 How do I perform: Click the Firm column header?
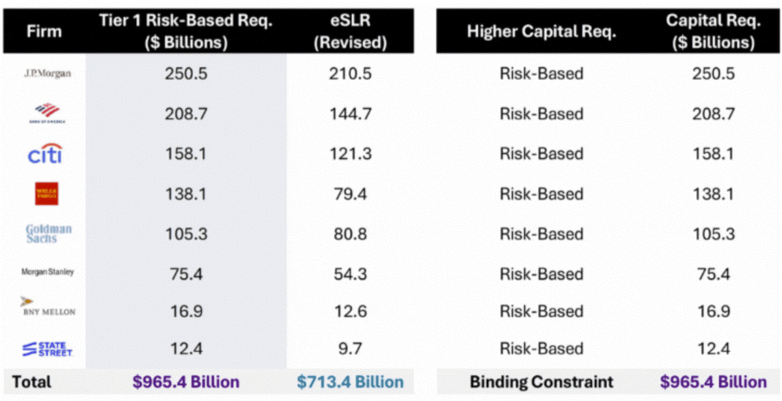coord(43,31)
